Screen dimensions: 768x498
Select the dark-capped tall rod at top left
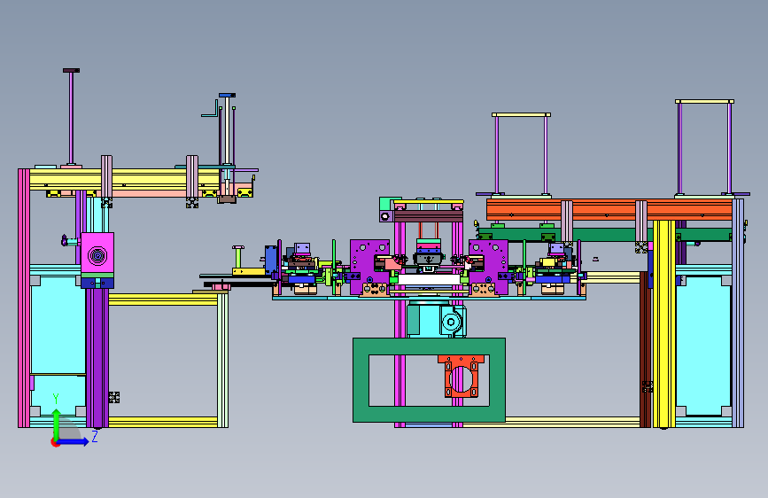(71, 117)
